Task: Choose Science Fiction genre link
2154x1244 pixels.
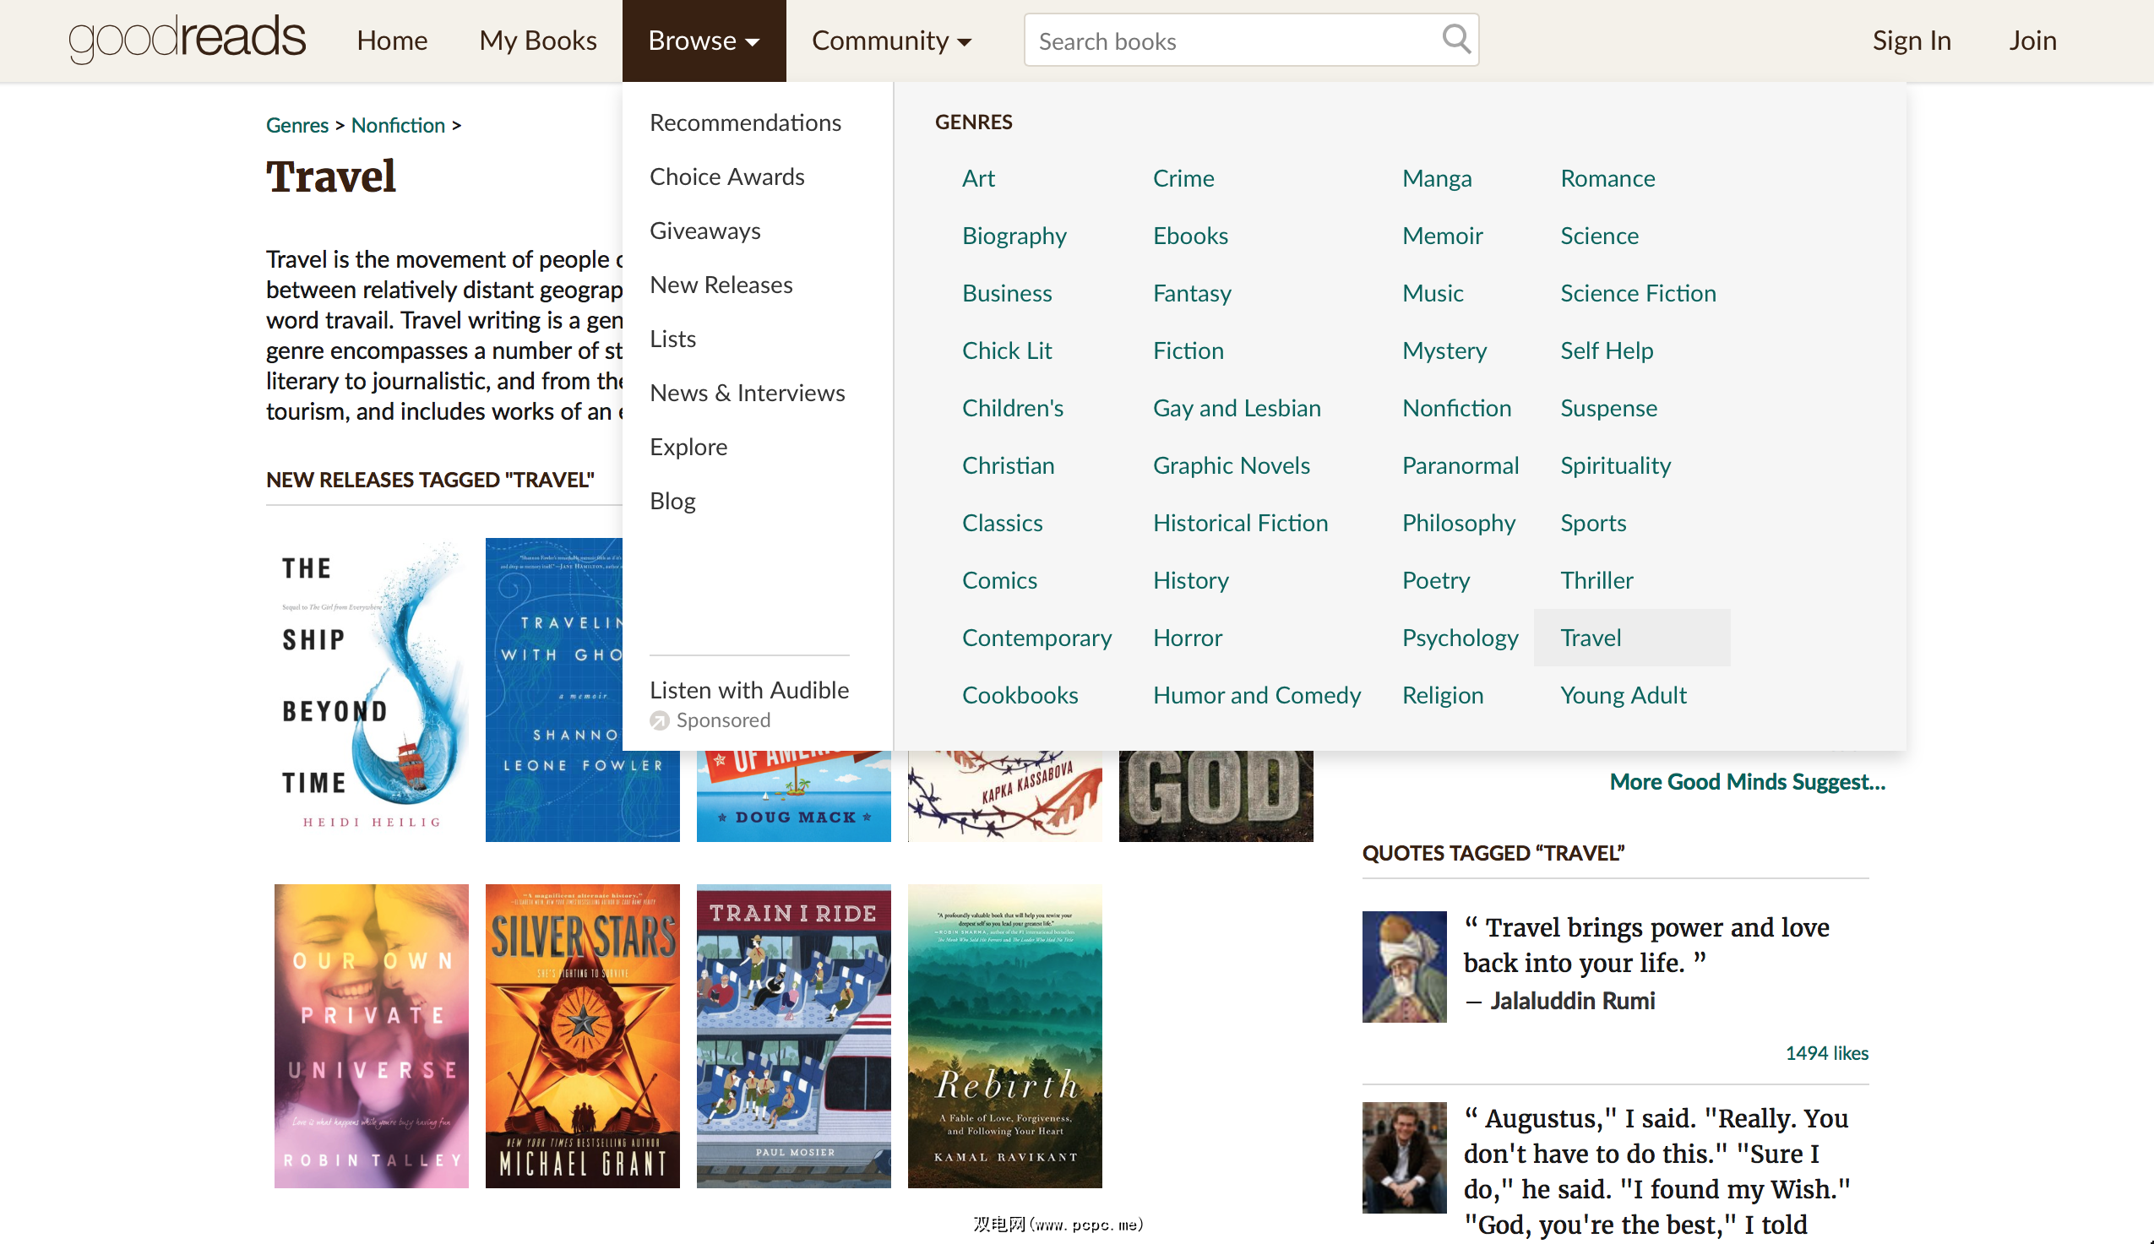Action: tap(1637, 293)
